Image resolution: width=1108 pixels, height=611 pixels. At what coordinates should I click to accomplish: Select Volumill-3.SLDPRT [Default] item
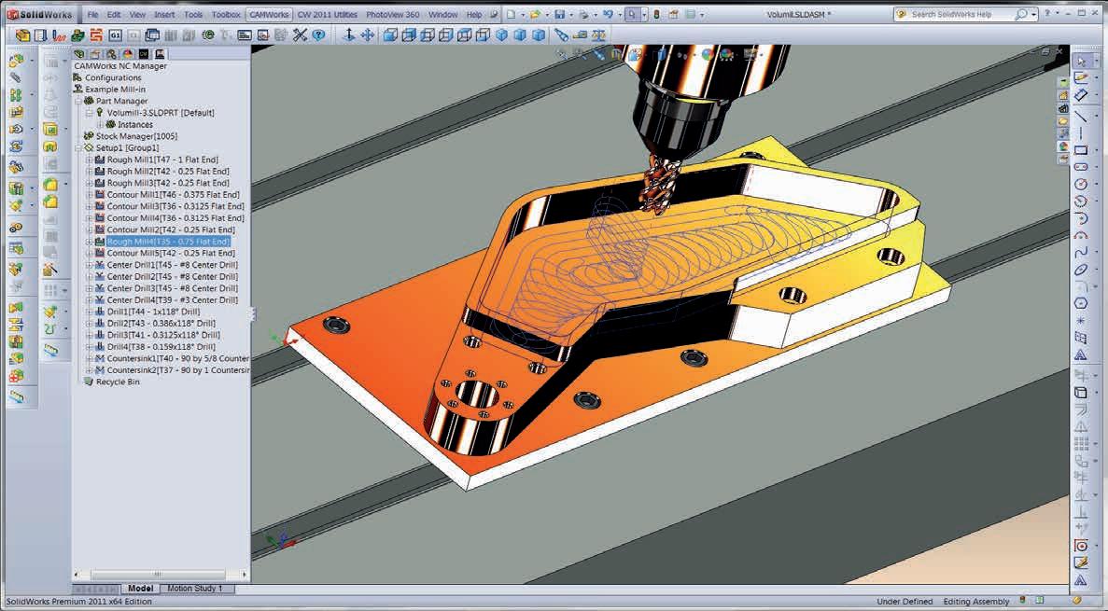(161, 112)
